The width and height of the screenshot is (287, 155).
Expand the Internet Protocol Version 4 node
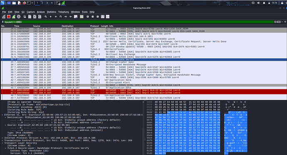tap(2, 138)
